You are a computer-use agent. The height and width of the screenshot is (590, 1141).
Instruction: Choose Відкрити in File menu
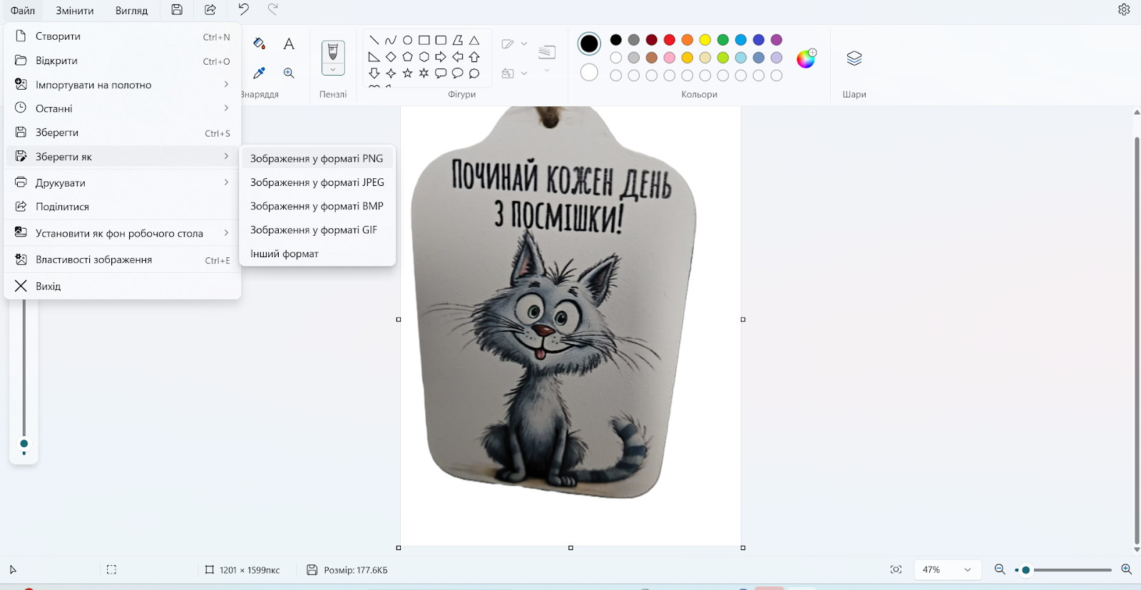[x=123, y=61]
